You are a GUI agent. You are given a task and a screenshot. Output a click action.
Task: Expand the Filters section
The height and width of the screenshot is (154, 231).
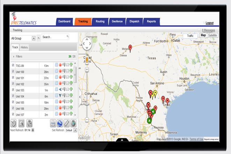point(14,56)
